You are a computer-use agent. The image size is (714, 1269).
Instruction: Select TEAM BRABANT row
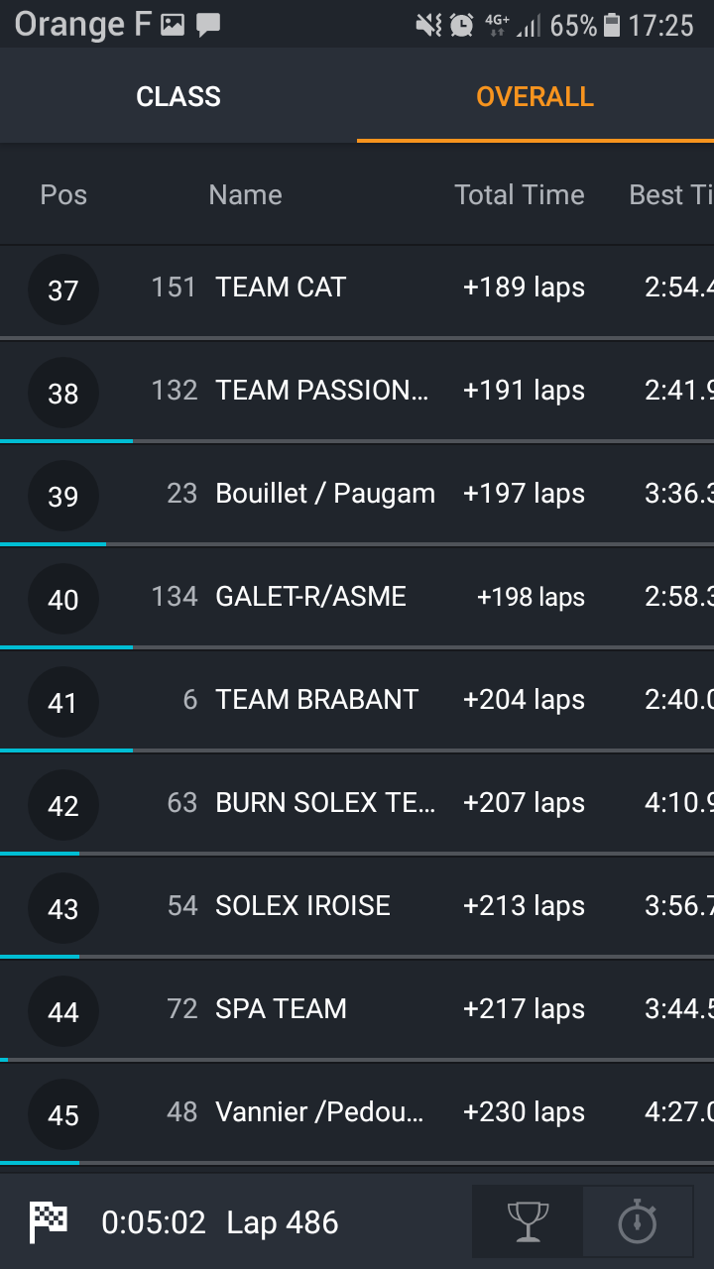click(x=316, y=700)
